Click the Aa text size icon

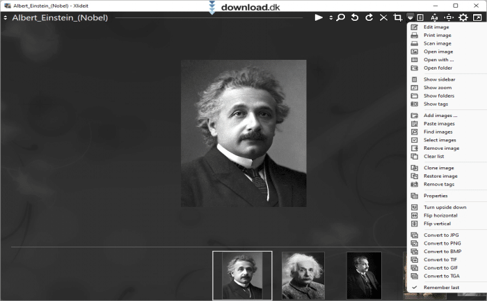click(x=435, y=17)
